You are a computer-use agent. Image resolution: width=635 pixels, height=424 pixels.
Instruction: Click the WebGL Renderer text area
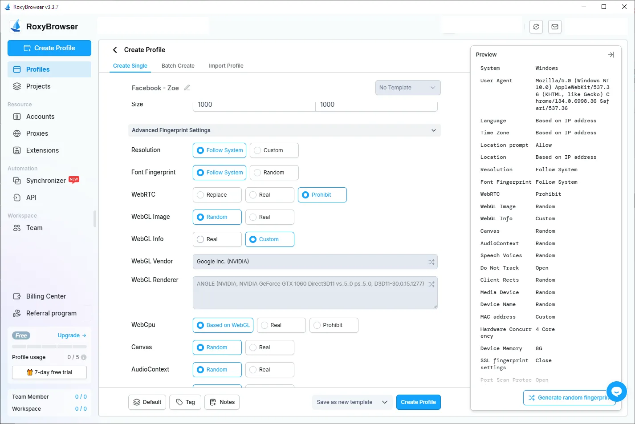pyautogui.click(x=315, y=293)
